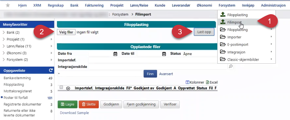Sort by the Opprettet column header
This screenshot has height=120, width=290.
coord(186,88)
